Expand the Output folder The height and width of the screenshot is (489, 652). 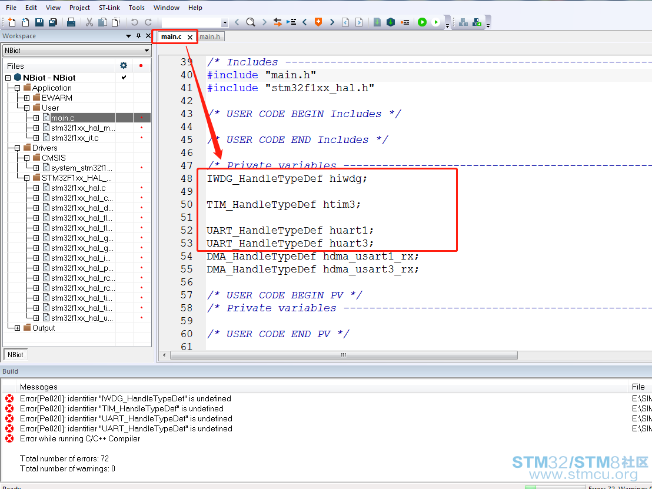[18, 328]
